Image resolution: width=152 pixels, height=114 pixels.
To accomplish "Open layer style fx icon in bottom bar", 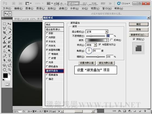I will click(119, 111).
